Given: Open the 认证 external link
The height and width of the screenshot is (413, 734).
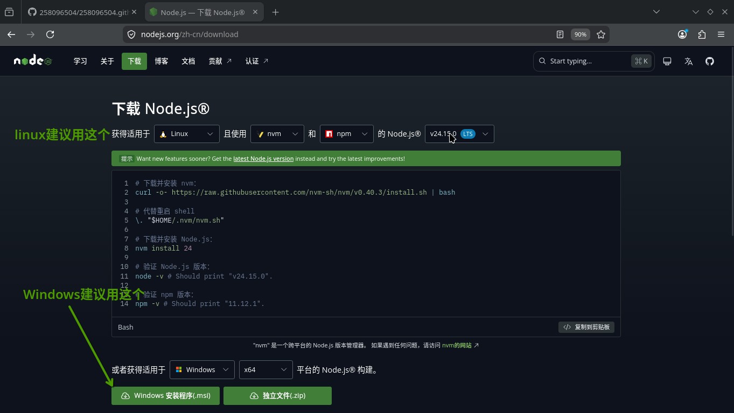Looking at the screenshot, I should [x=257, y=61].
